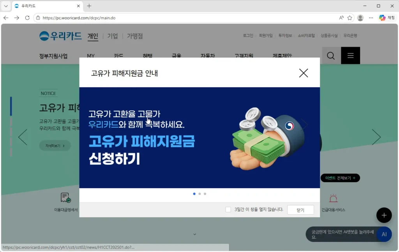Screen dimensions: 399x252
Task: Select the third popup carousel dot
Action: (205, 194)
